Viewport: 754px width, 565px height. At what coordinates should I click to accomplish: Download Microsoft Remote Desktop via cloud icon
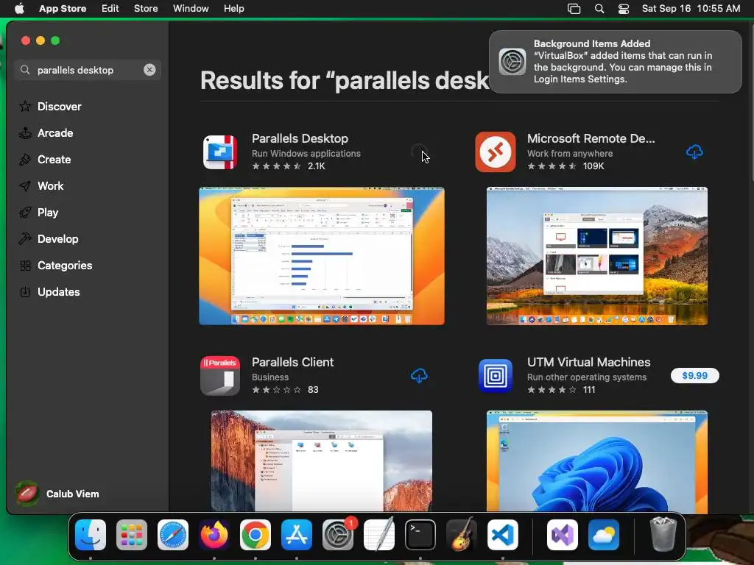694,152
